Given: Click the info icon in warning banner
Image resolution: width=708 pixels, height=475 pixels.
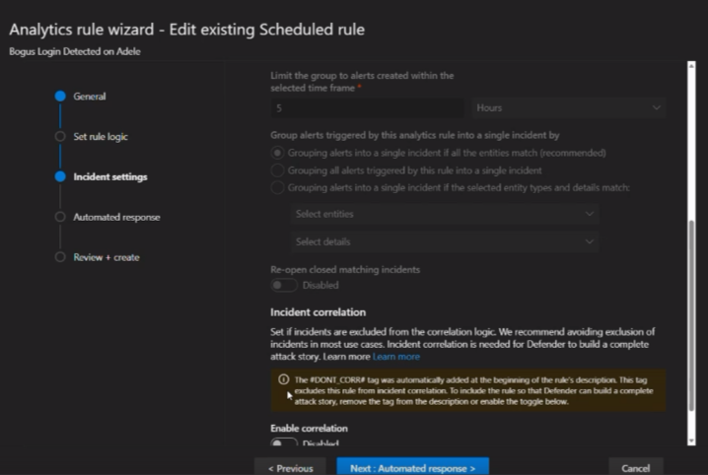Looking at the screenshot, I should click(284, 379).
